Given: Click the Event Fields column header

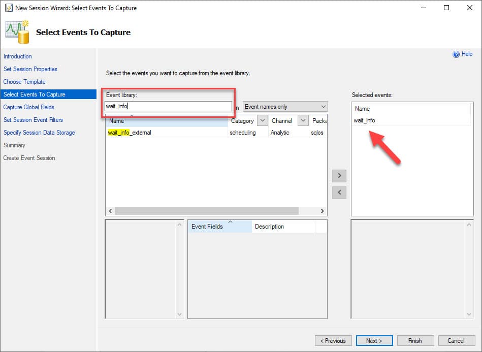Looking at the screenshot, I should 219,227.
